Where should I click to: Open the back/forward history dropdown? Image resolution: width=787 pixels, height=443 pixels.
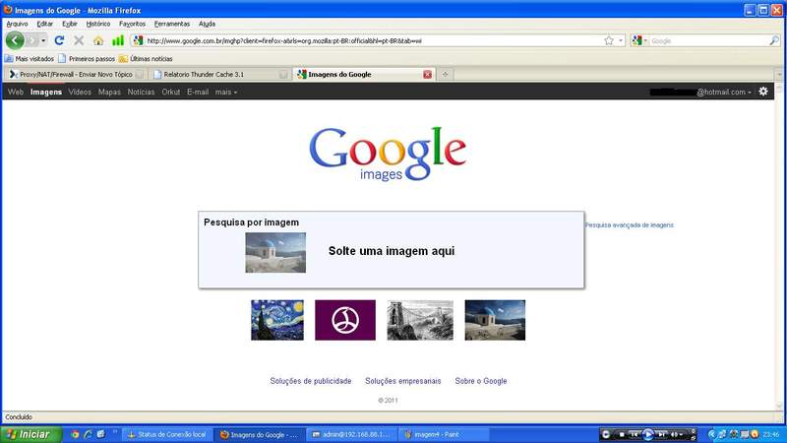tap(43, 40)
